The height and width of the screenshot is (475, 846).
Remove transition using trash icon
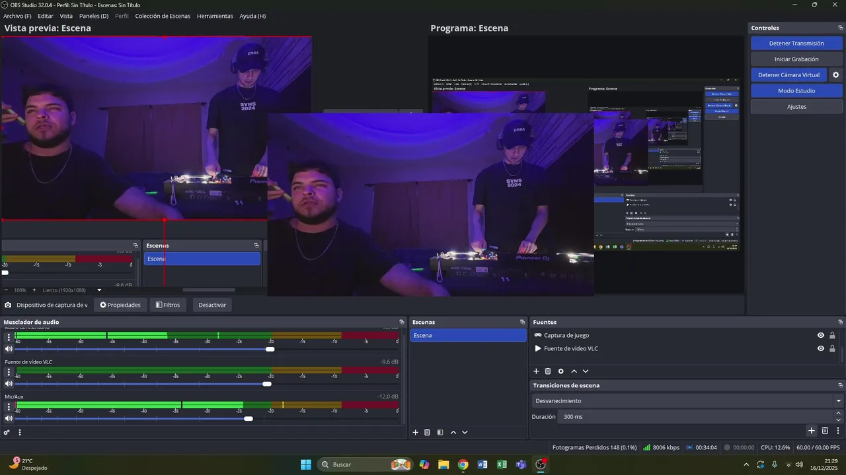tap(825, 431)
